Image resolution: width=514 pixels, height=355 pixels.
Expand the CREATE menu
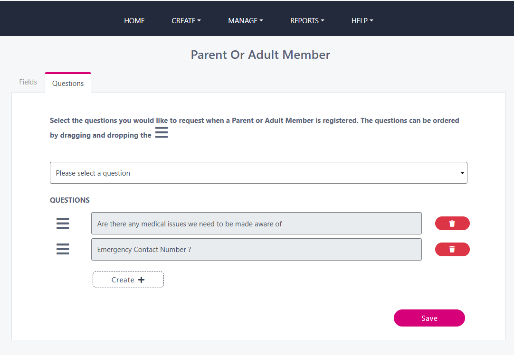(186, 20)
